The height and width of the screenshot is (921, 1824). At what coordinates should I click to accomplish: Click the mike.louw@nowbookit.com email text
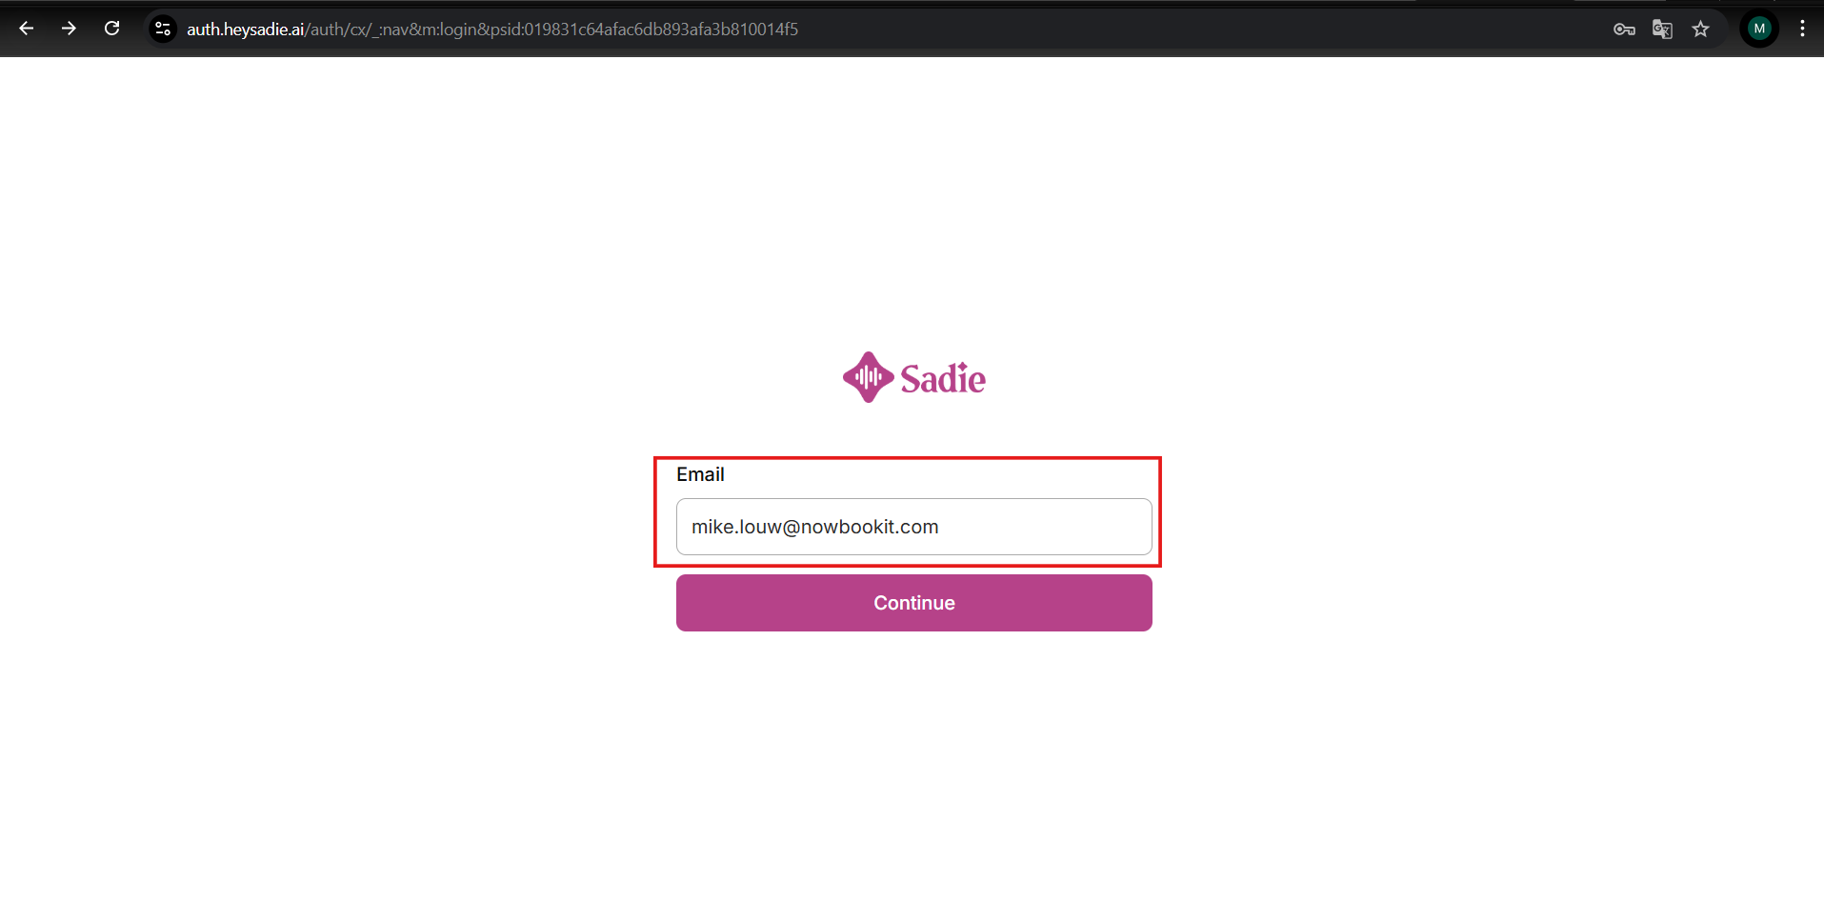point(815,527)
